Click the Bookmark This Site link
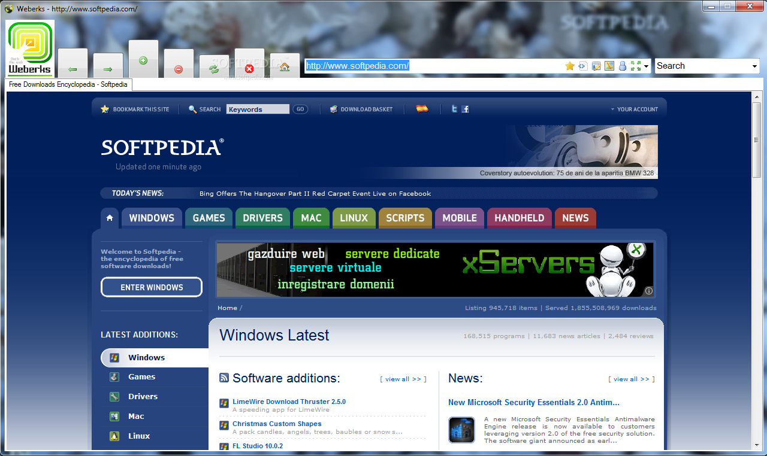The height and width of the screenshot is (456, 767). point(141,110)
